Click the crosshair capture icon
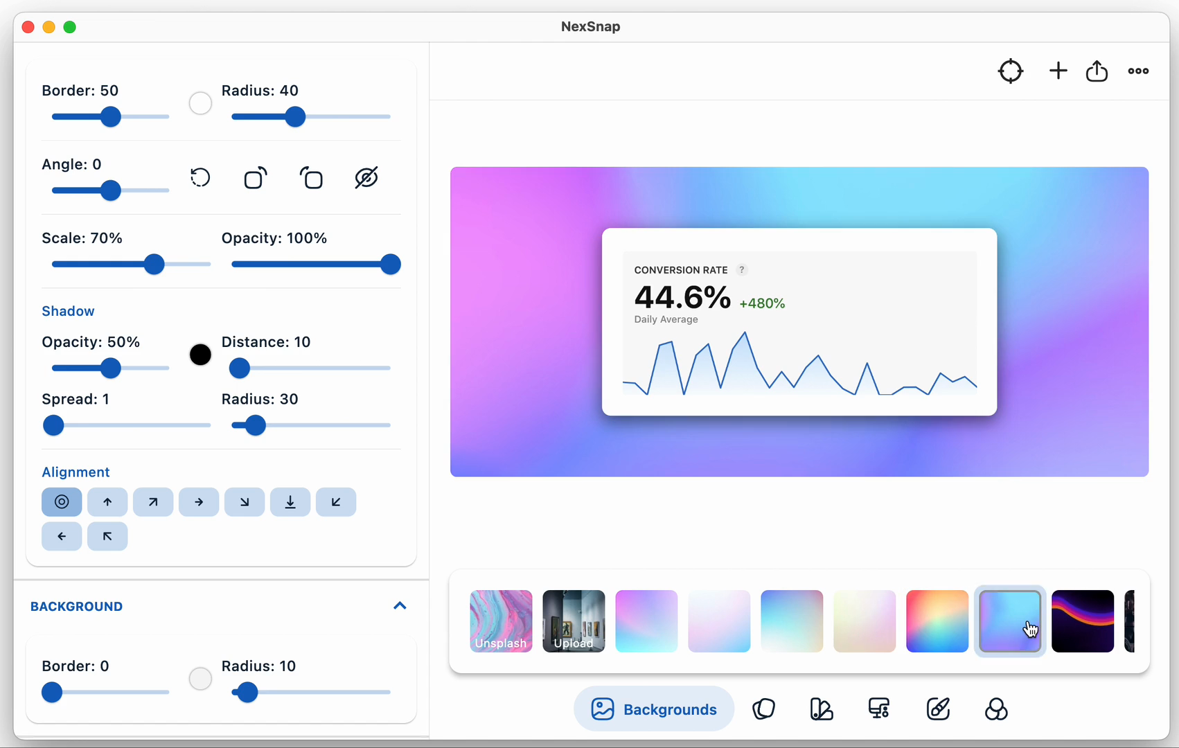 [1011, 71]
